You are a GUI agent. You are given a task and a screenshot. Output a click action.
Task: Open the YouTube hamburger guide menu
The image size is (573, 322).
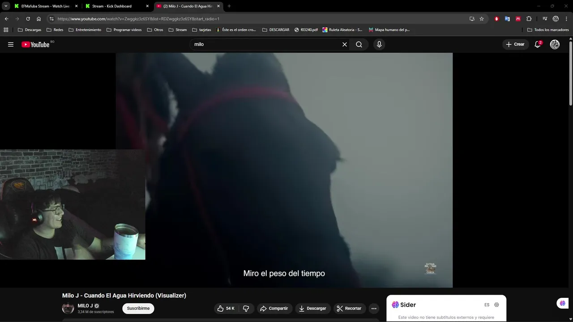point(11,44)
